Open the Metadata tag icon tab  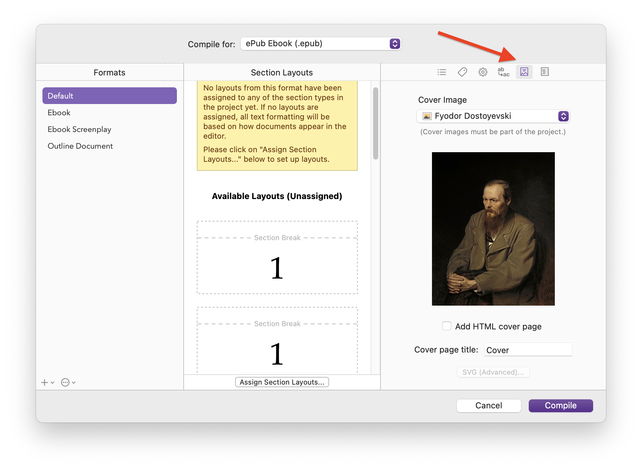point(462,72)
